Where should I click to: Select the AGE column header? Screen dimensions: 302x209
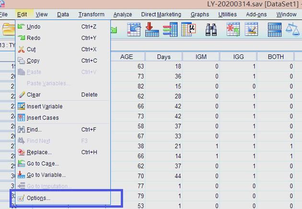click(x=127, y=57)
